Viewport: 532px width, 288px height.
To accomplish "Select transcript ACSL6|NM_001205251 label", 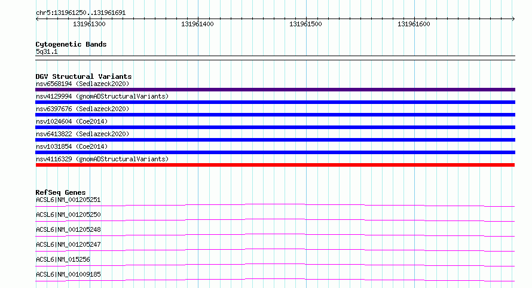I will click(68, 200).
